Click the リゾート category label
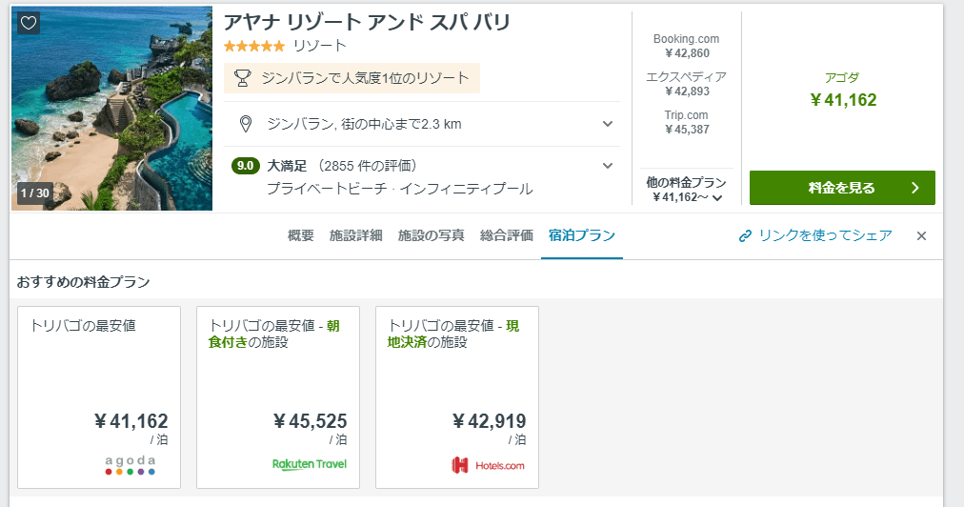 click(x=320, y=46)
